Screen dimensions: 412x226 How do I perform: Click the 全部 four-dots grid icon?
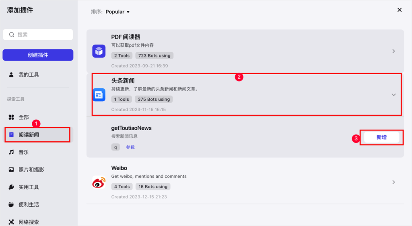[x=11, y=117]
